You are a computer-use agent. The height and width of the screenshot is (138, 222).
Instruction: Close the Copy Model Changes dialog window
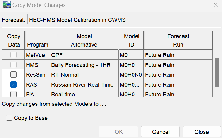click(215, 5)
